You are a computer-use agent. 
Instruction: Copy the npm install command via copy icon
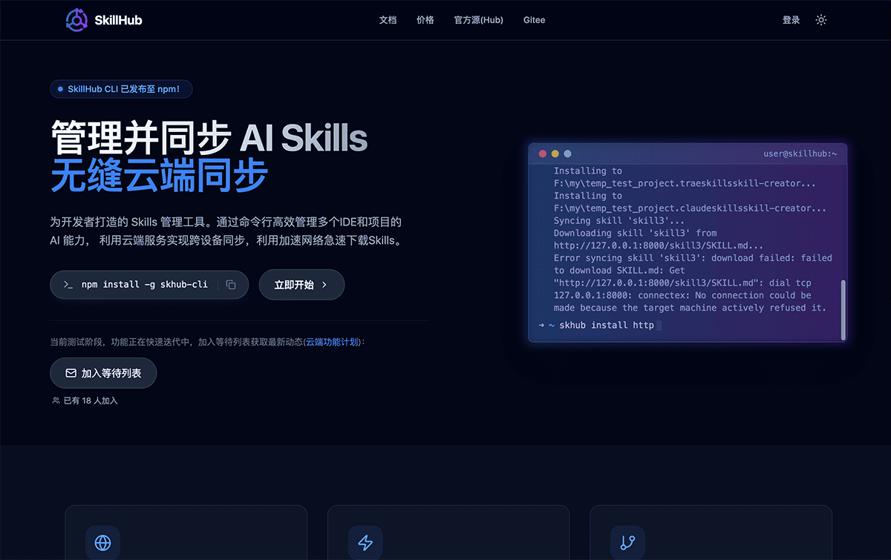[231, 284]
